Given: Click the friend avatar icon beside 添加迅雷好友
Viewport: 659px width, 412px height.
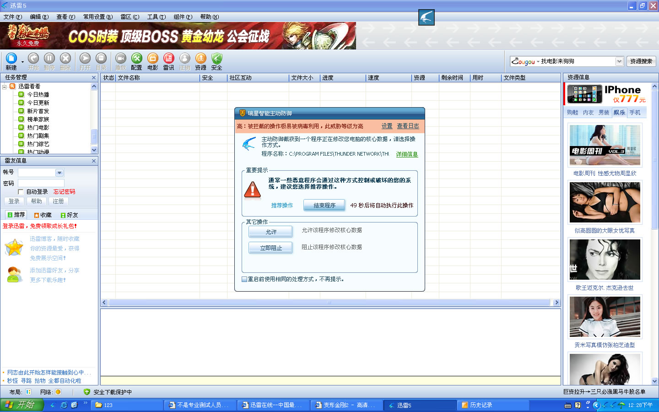Looking at the screenshot, I should [15, 275].
